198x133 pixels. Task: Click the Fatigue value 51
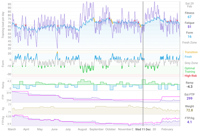pos(189,27)
